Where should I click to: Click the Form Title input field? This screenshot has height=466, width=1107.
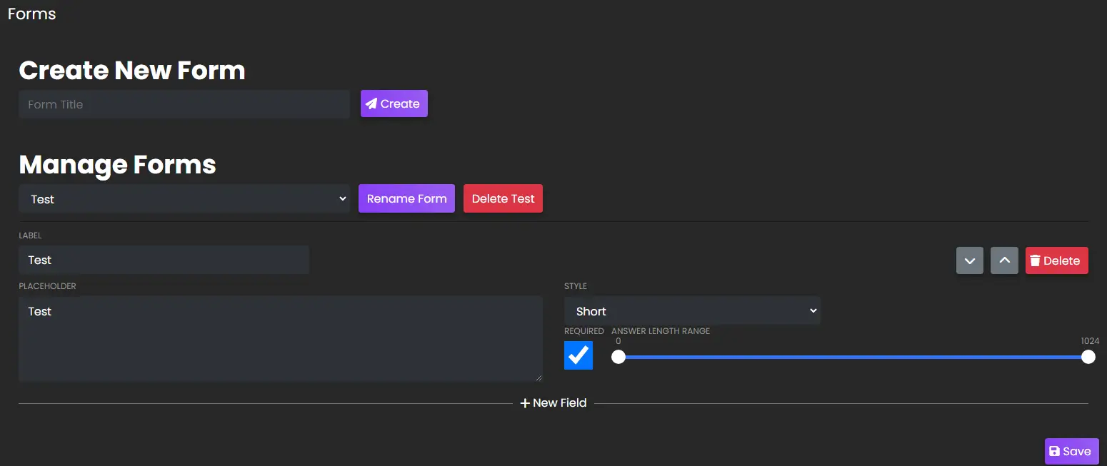184,103
